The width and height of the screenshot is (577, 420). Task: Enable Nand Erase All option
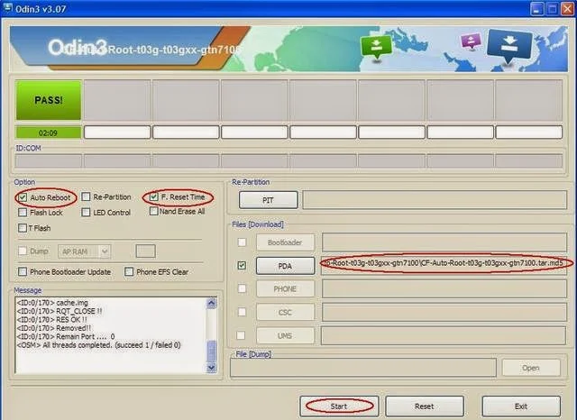click(x=154, y=211)
